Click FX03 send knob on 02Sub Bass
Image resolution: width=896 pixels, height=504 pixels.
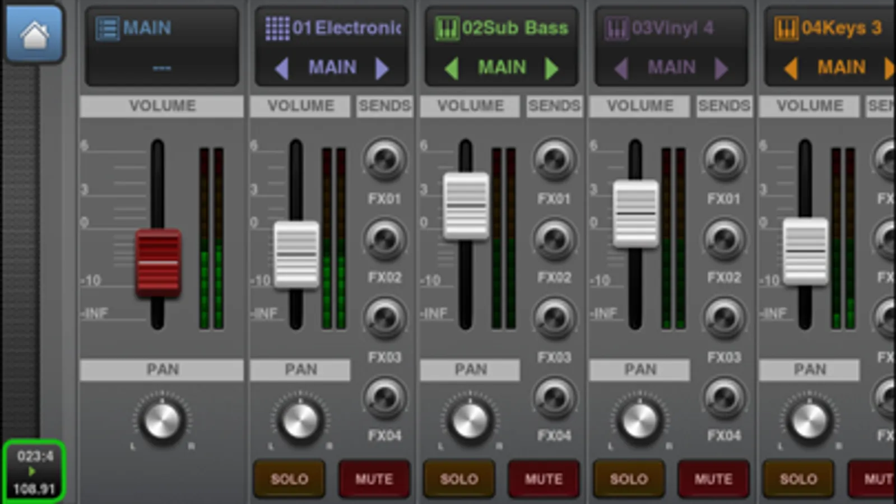(x=554, y=318)
